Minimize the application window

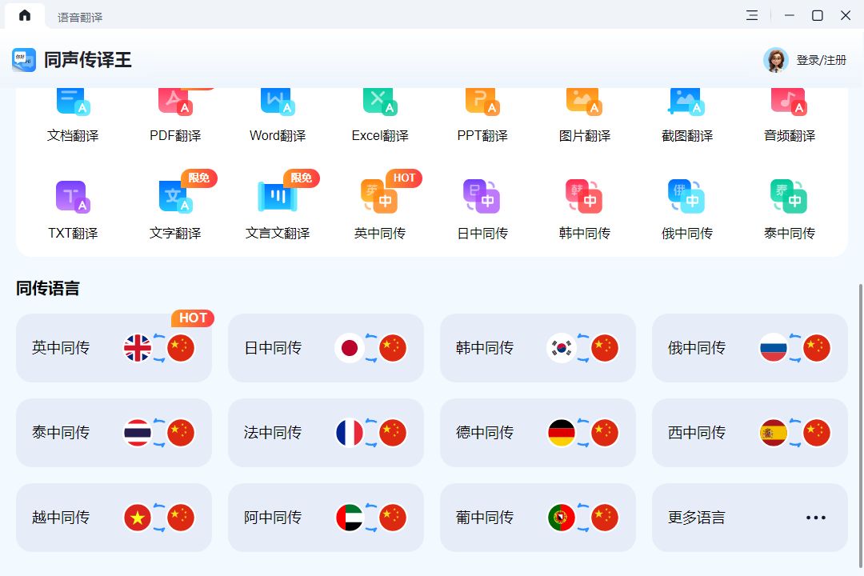tap(790, 15)
